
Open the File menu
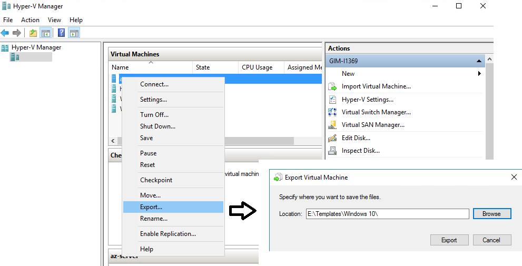pos(8,20)
